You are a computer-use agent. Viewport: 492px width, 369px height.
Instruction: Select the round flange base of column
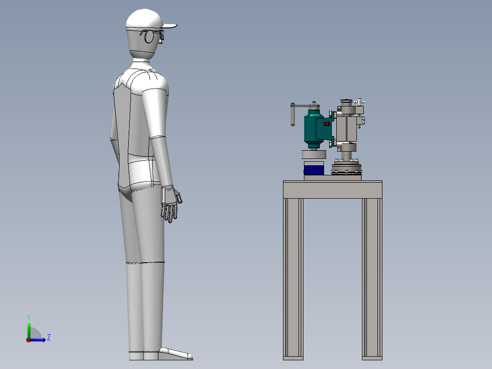347,168
